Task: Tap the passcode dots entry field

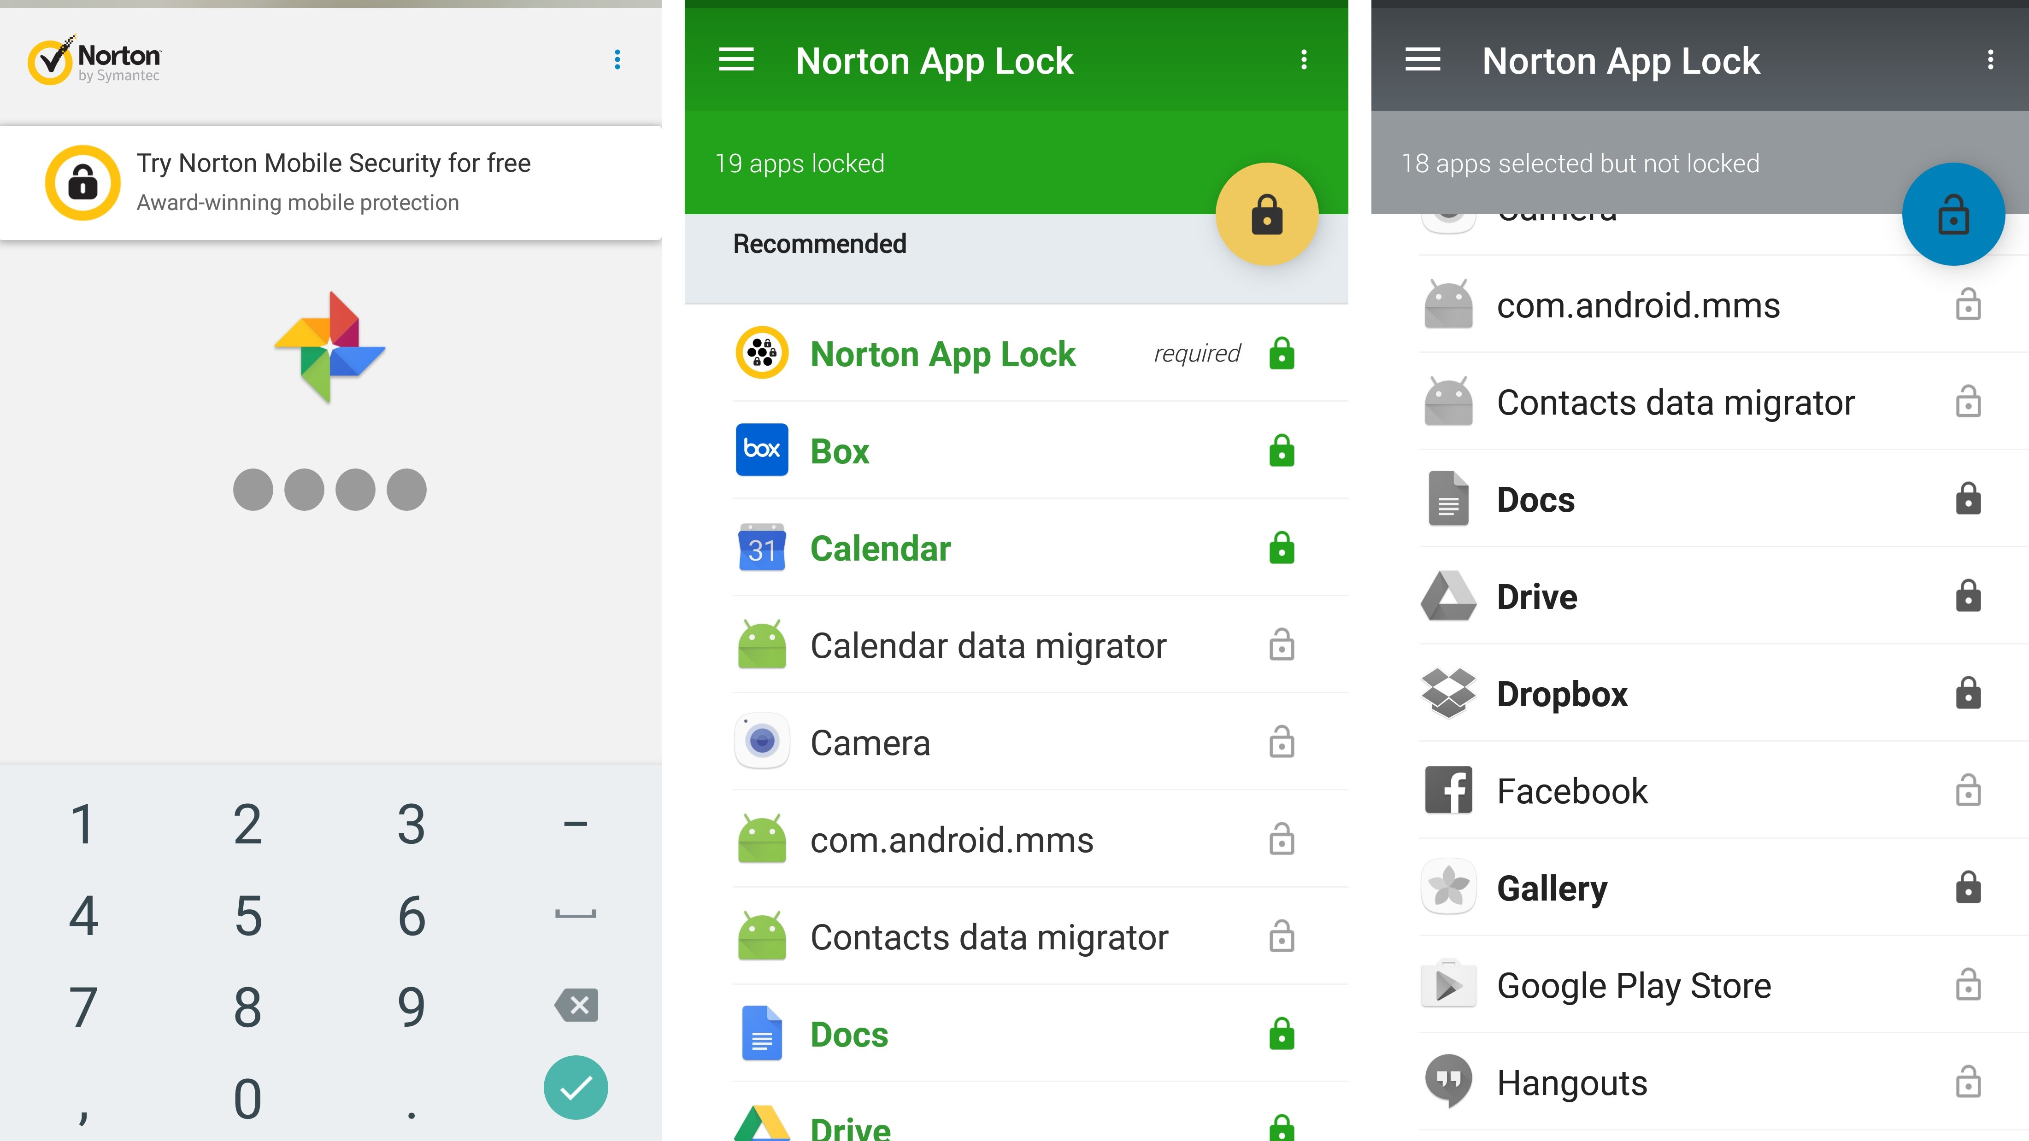Action: coord(330,490)
